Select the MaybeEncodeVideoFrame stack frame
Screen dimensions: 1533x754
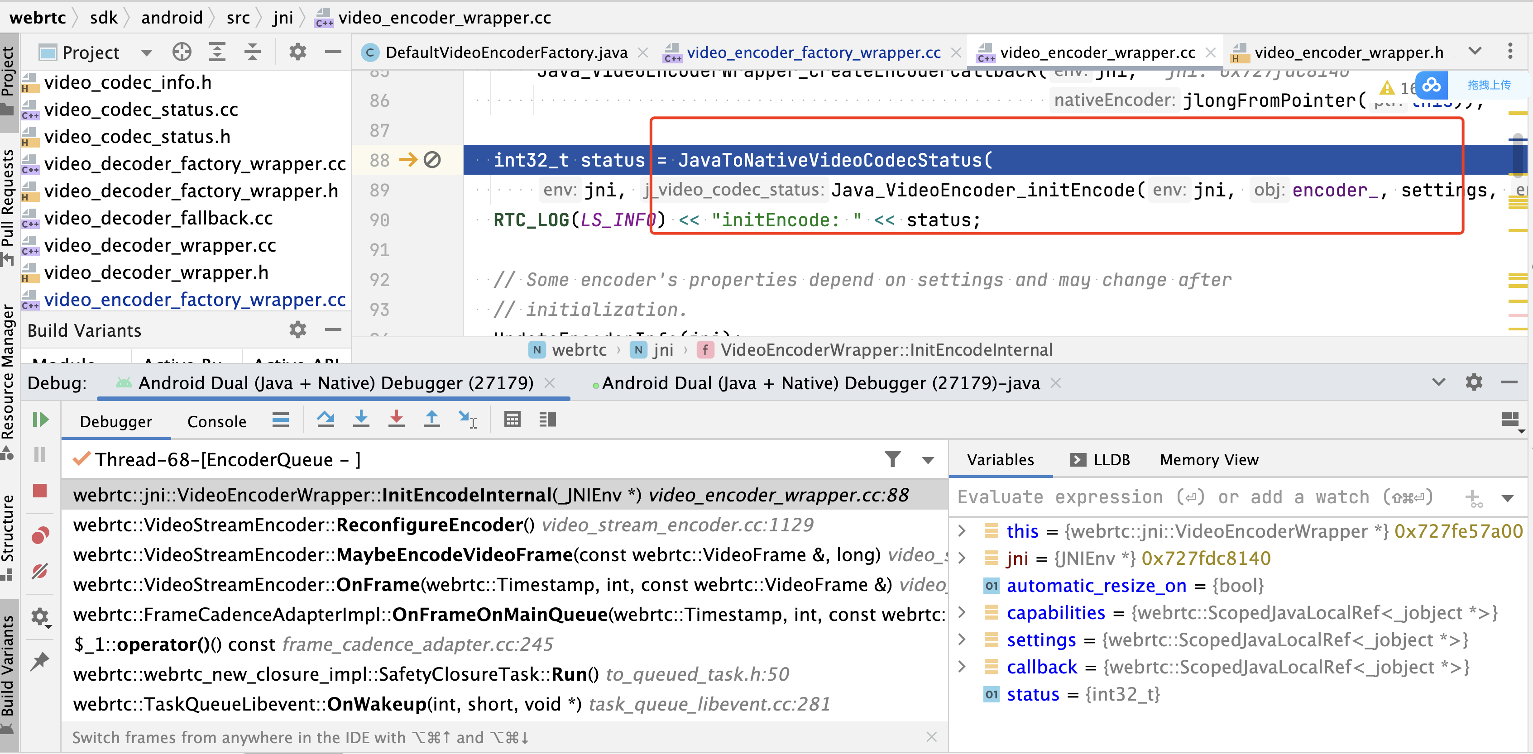[505, 555]
